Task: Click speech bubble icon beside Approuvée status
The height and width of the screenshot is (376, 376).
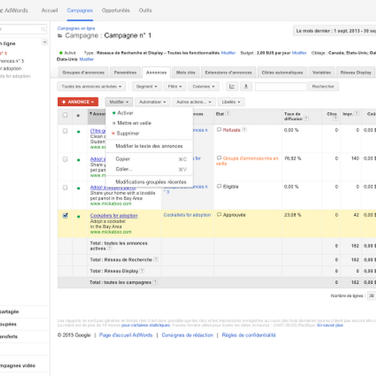Action: click(219, 215)
